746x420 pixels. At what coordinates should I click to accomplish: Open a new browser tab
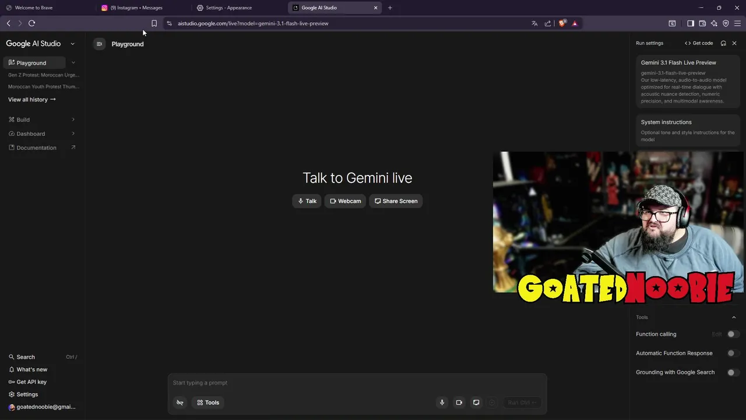click(390, 8)
